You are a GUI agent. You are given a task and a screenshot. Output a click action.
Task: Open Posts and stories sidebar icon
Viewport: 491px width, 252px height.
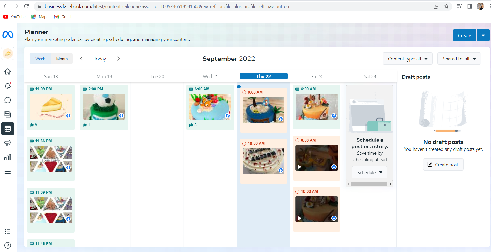tap(8, 114)
